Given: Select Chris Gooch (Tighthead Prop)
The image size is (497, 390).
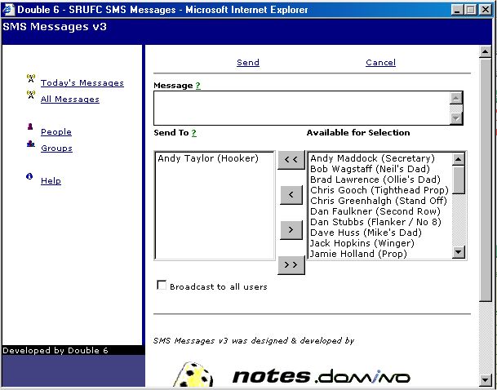Looking at the screenshot, I should pyautogui.click(x=379, y=190).
